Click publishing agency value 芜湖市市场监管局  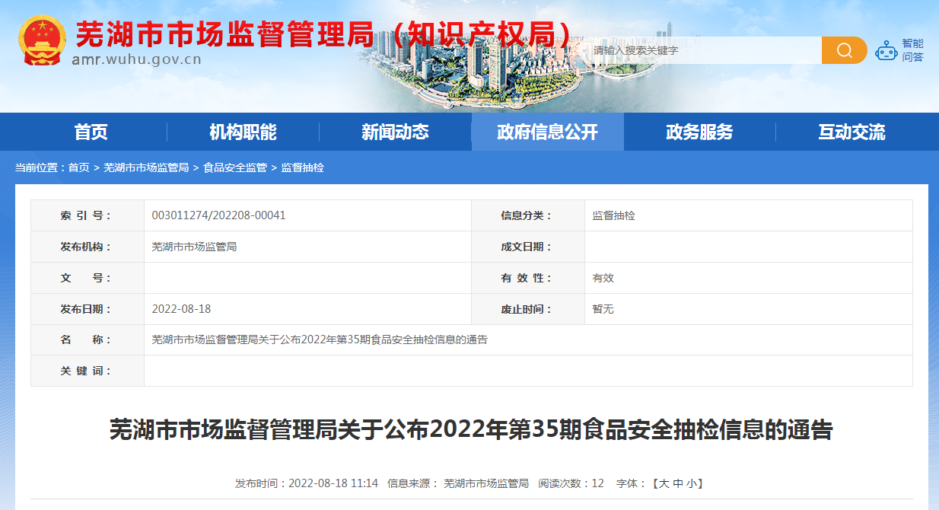[x=195, y=247]
